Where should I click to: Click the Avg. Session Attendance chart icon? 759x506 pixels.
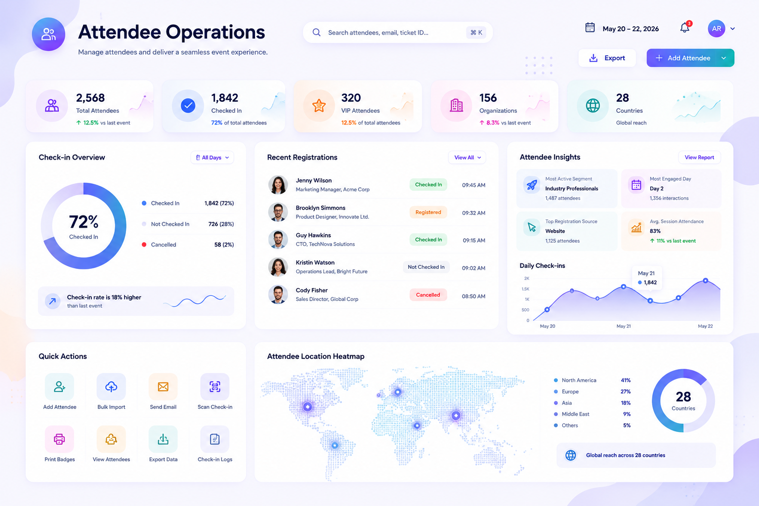[636, 227]
